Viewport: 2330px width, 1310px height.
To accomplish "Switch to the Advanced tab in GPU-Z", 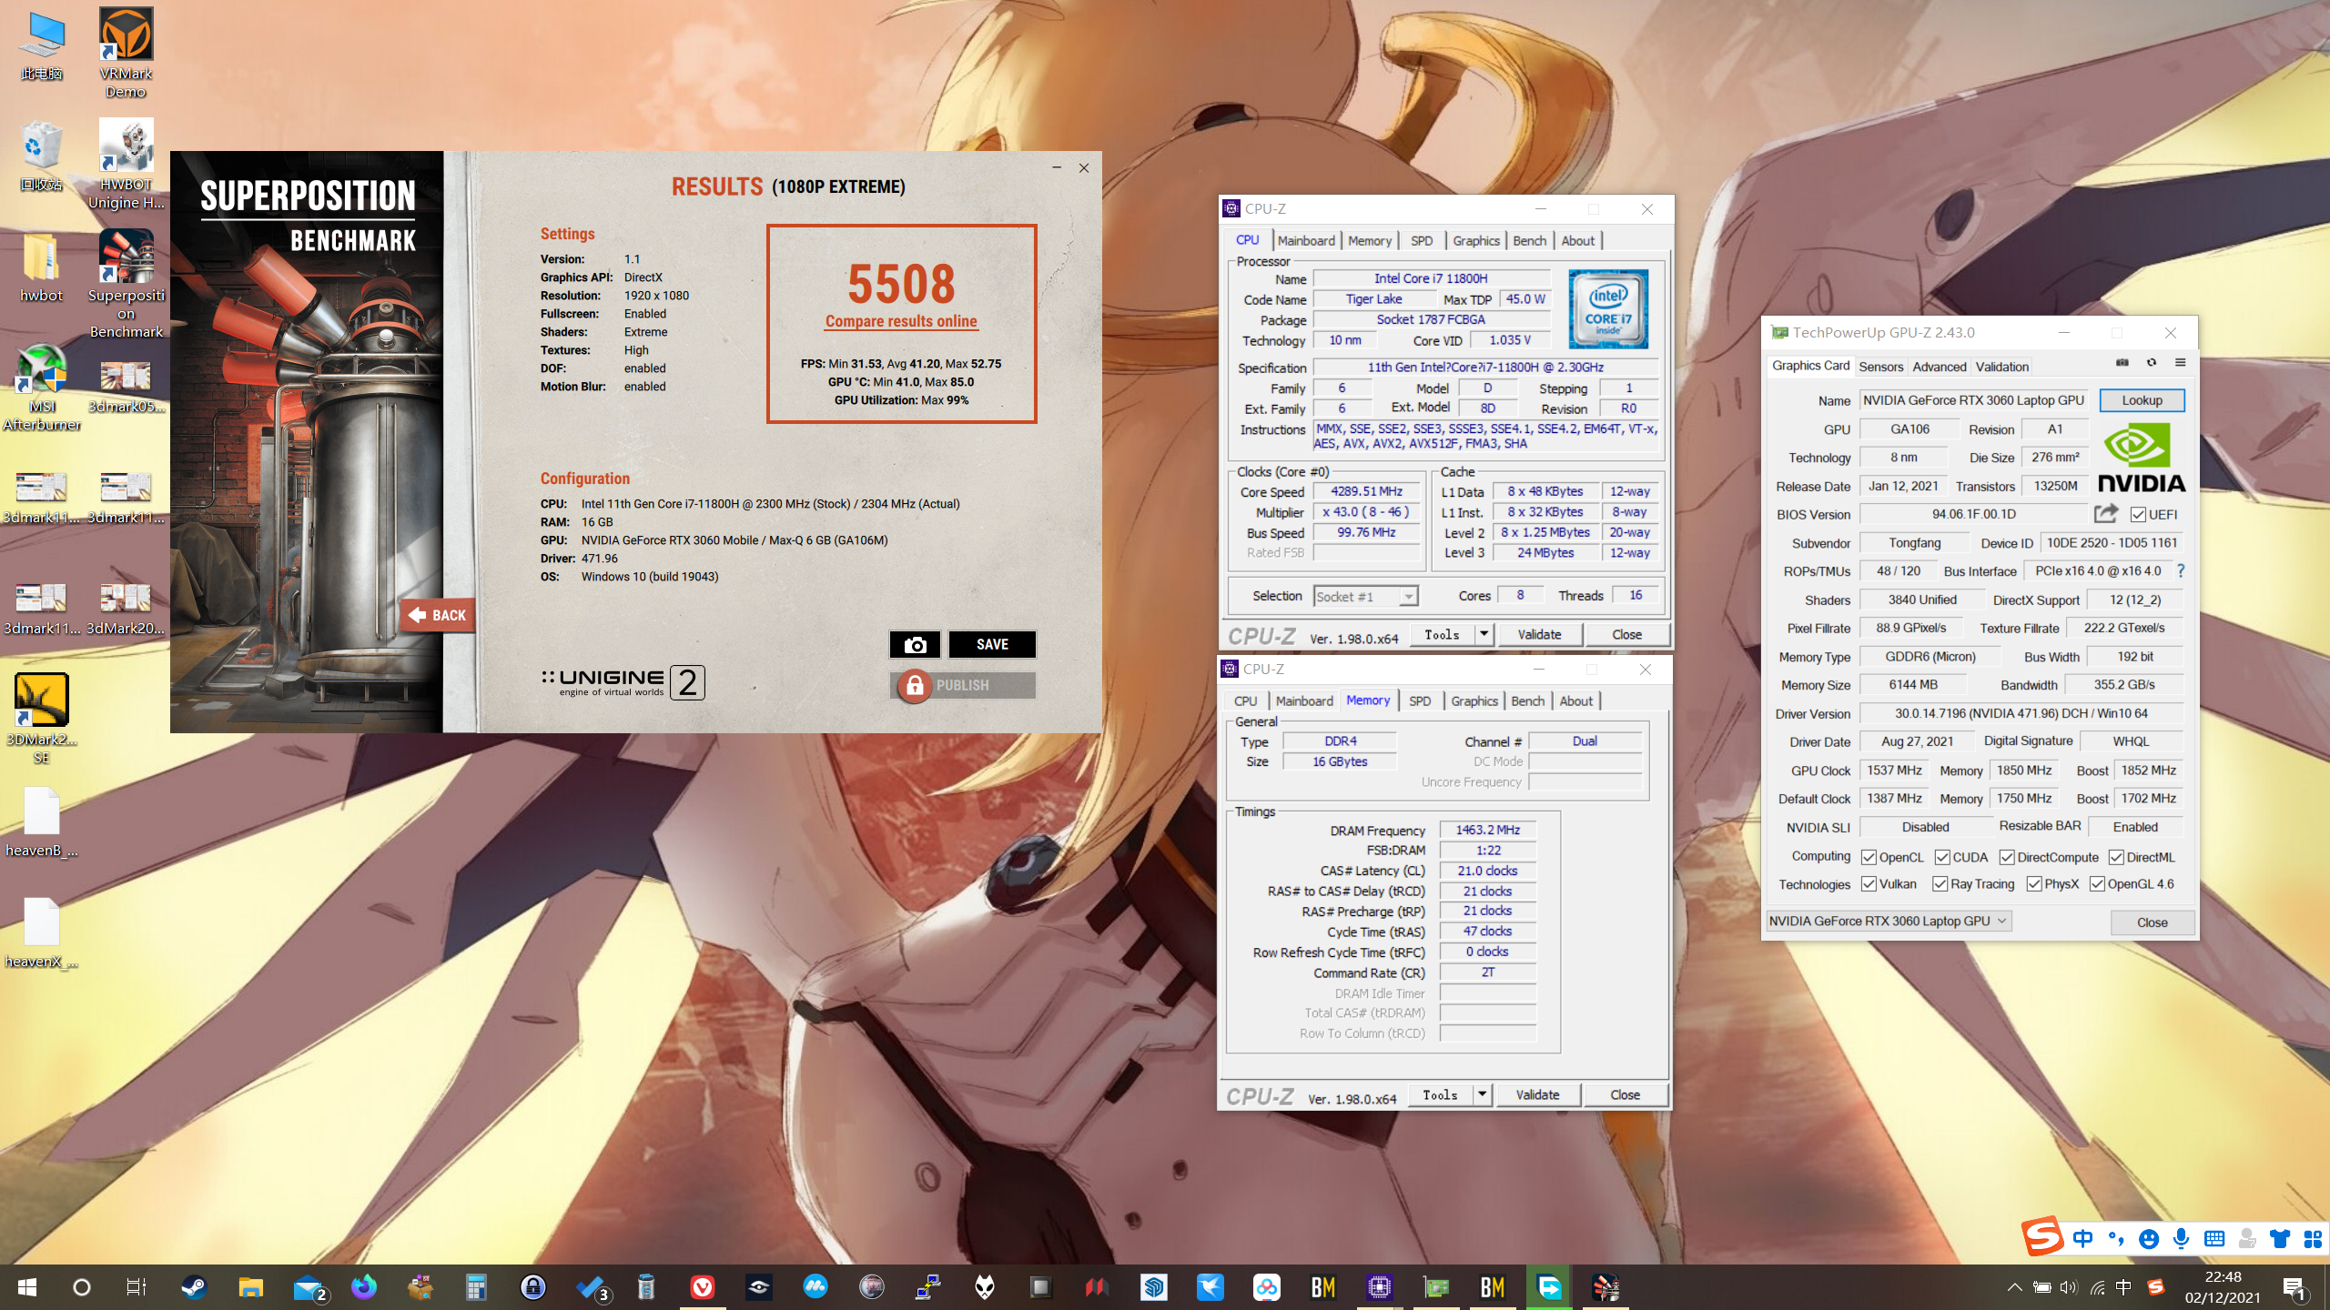I will tap(1939, 367).
